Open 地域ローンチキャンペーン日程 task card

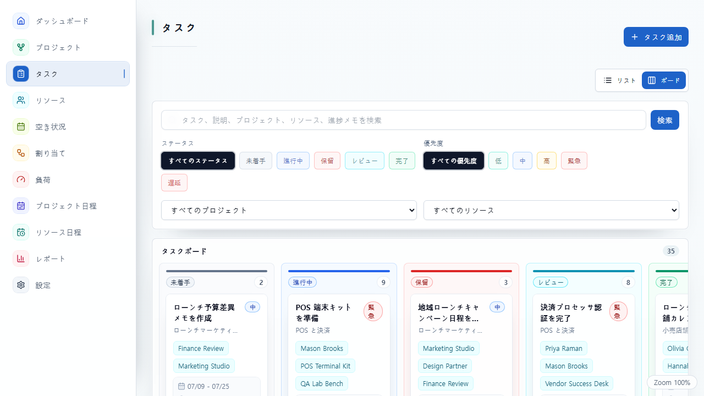(x=461, y=345)
